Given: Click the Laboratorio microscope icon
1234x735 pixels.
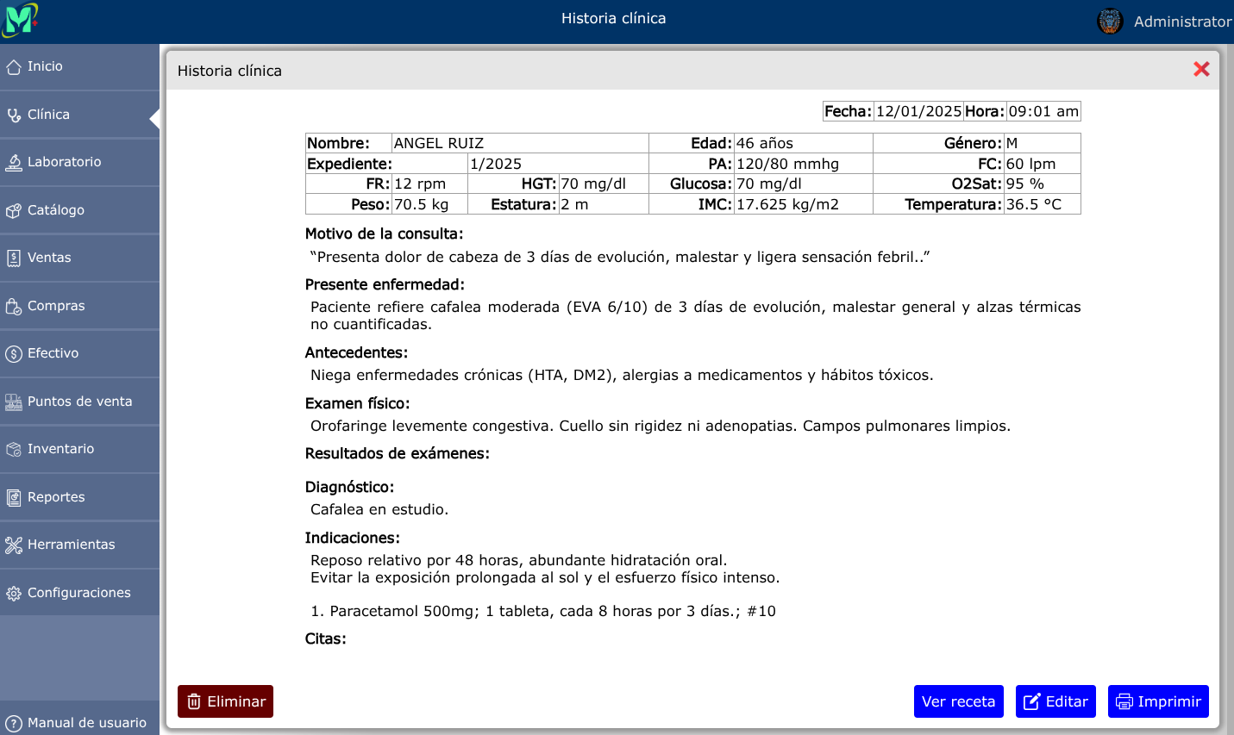Looking at the screenshot, I should [x=14, y=163].
